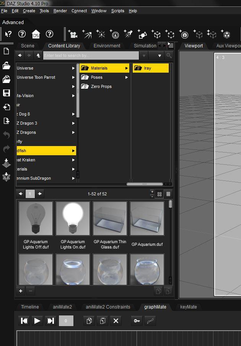This screenshot has width=241, height=346.
Task: Select GP Aquarium Thin Glass thumbnail
Action: [110, 218]
